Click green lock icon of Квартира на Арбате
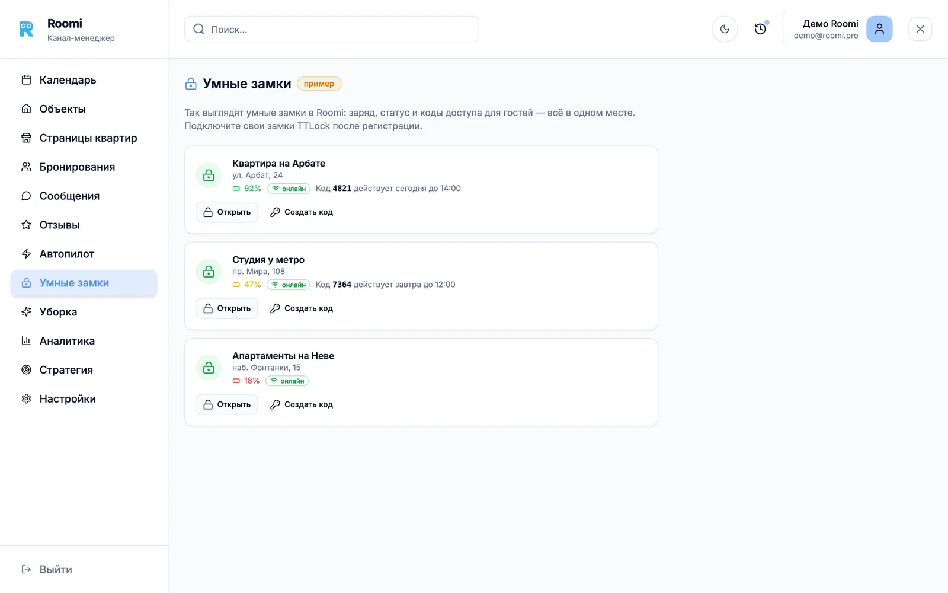The width and height of the screenshot is (948, 593). pos(209,176)
